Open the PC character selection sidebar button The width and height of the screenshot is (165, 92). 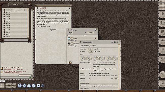(162, 15)
